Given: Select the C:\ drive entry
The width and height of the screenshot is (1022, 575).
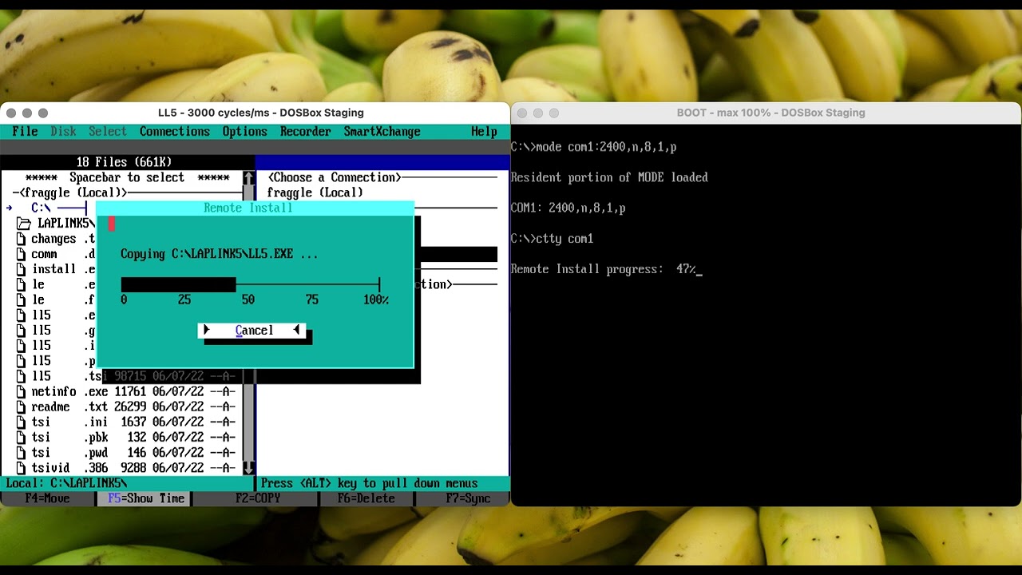Looking at the screenshot, I should (x=41, y=208).
